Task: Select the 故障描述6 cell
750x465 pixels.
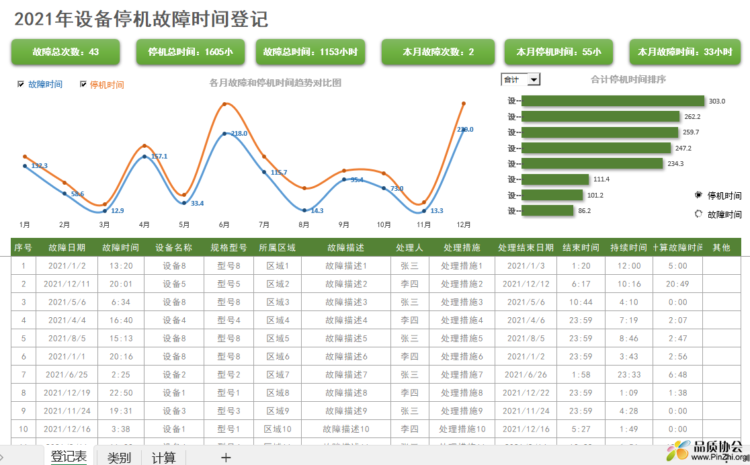Action: (x=346, y=356)
